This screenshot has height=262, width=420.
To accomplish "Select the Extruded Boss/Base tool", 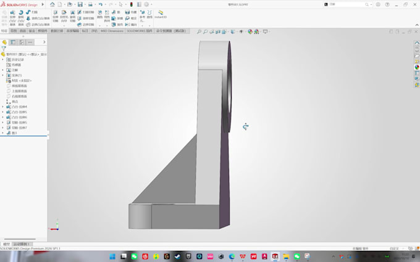I will [12, 18].
